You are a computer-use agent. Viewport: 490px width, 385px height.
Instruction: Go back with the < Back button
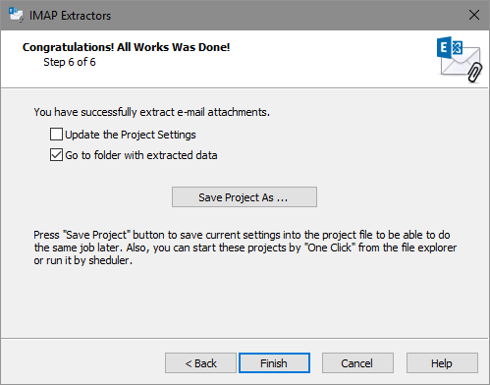pyautogui.click(x=200, y=363)
